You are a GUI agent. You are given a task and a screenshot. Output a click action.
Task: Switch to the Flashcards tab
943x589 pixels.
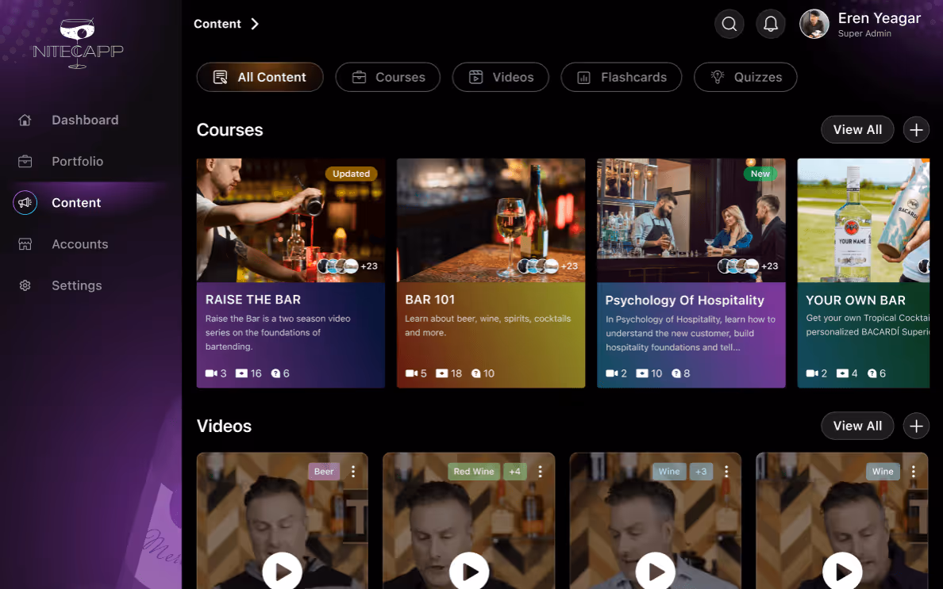coord(622,77)
